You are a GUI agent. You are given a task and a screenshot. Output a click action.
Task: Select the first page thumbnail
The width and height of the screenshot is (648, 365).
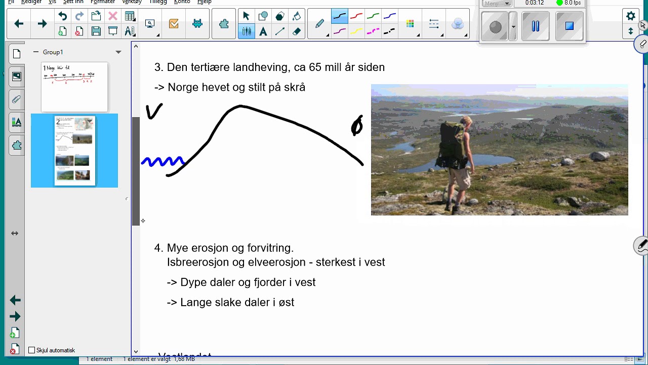74,87
